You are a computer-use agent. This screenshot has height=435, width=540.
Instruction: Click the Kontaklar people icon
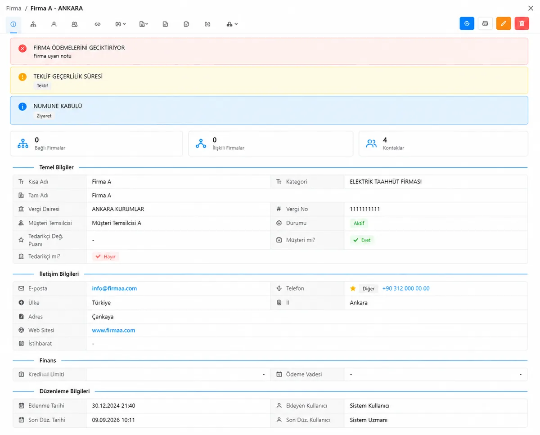(371, 144)
